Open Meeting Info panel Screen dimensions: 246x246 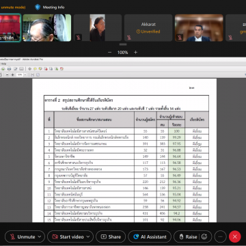(x=50, y=8)
